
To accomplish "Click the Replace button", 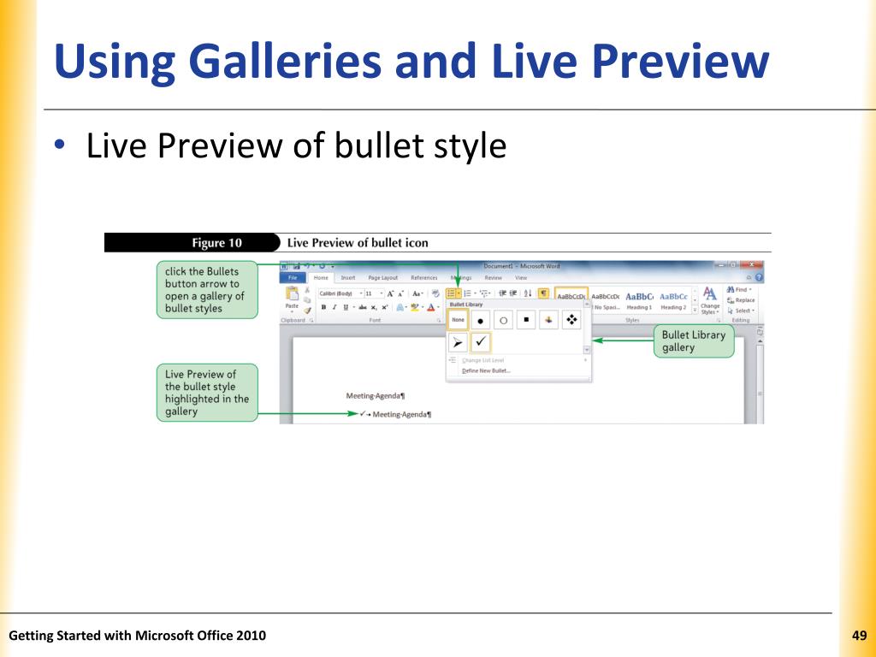I will point(741,300).
